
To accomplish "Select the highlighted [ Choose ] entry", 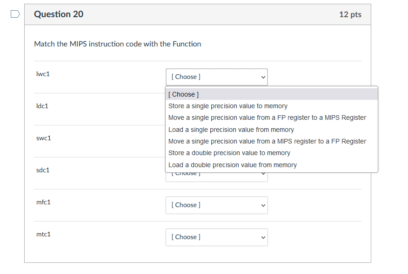I will 183,94.
